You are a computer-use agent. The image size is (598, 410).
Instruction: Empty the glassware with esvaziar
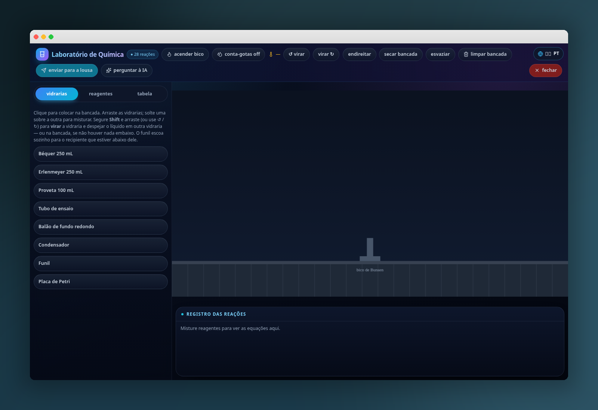(x=440, y=54)
